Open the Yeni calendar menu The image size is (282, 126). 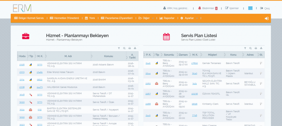point(90,18)
